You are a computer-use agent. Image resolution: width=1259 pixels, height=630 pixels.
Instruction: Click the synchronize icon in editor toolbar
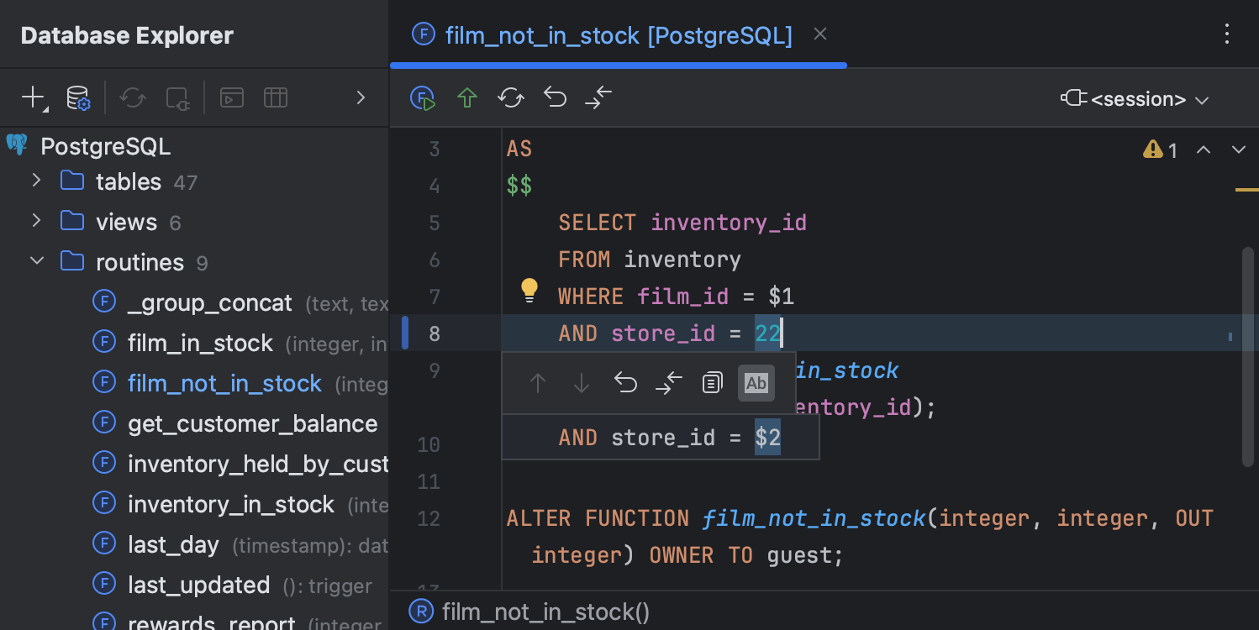tap(510, 98)
